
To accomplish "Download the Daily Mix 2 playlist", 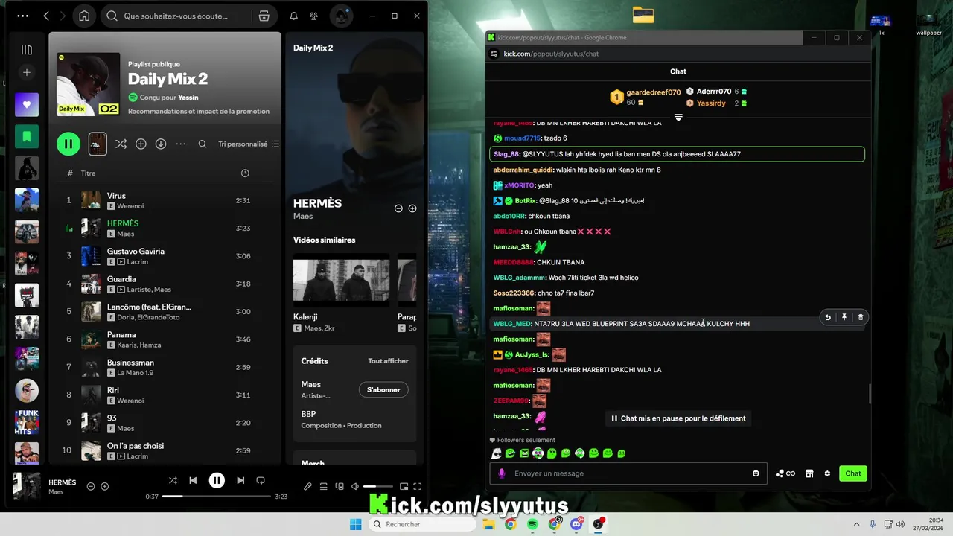I will pyautogui.click(x=161, y=144).
